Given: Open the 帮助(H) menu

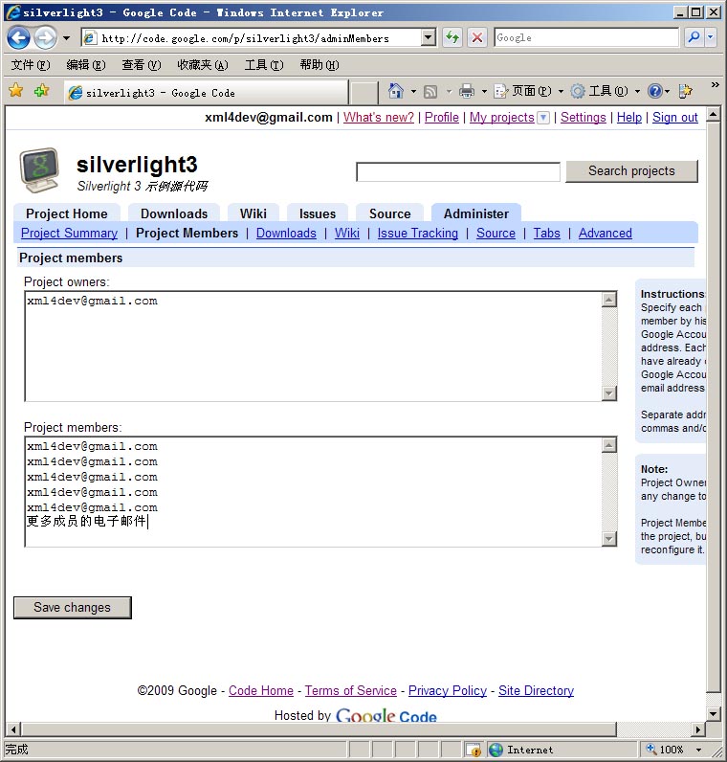Looking at the screenshot, I should (x=319, y=65).
